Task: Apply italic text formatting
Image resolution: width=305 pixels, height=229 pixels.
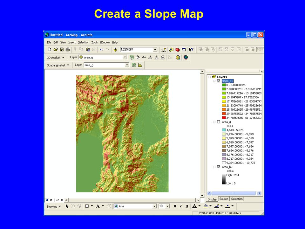Action: click(x=181, y=206)
